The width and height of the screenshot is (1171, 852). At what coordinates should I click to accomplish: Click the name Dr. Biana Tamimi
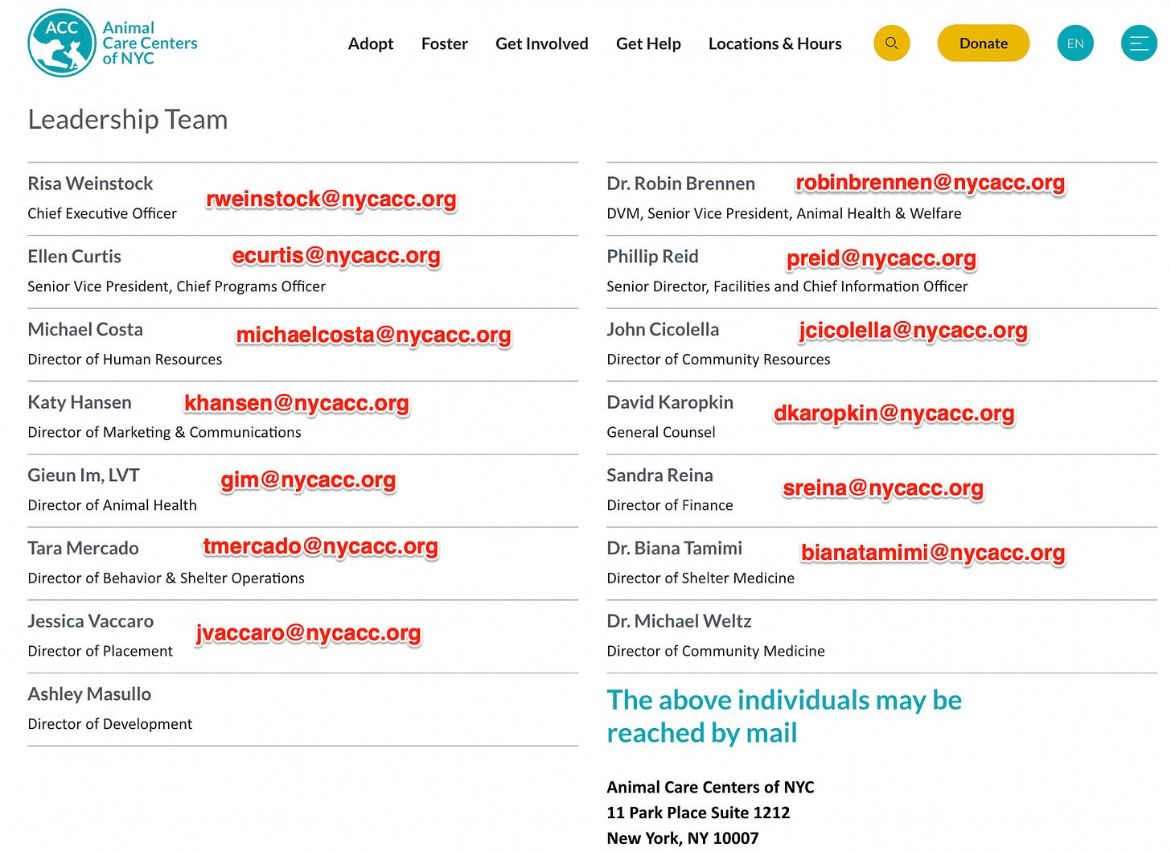[x=674, y=549]
